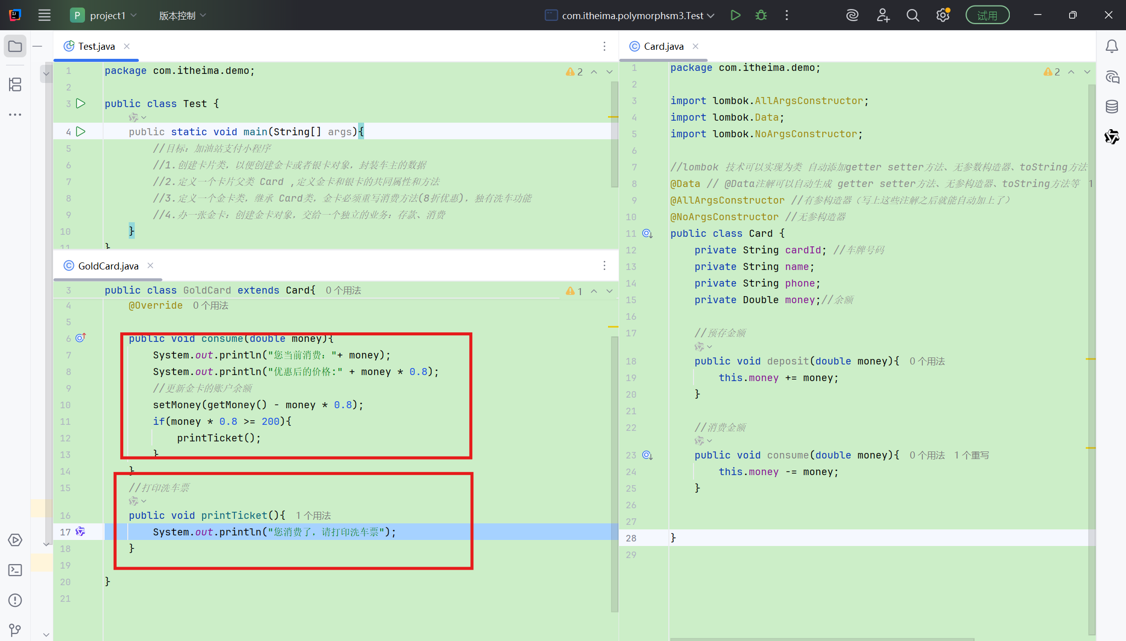Open IDE settings gear icon
Image resolution: width=1126 pixels, height=641 pixels.
[x=942, y=15]
